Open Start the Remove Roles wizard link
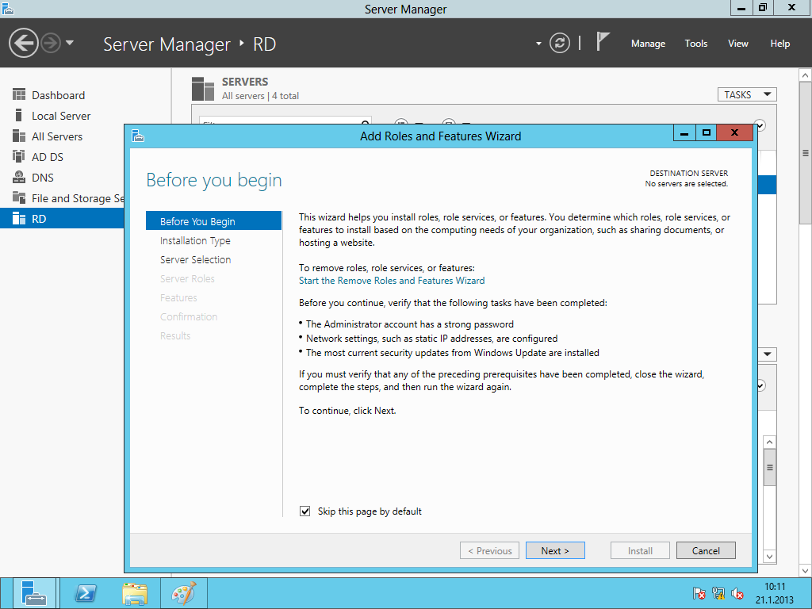 392,281
